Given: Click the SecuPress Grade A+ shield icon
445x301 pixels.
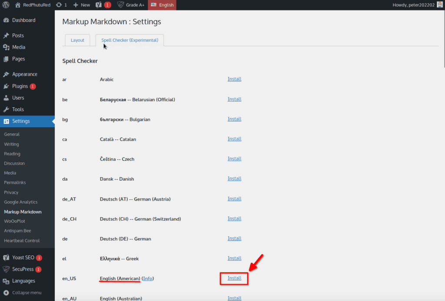Looking at the screenshot, I should click(120, 5).
